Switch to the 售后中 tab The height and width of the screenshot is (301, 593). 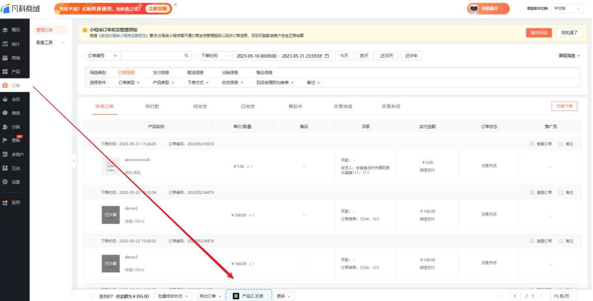pyautogui.click(x=296, y=106)
